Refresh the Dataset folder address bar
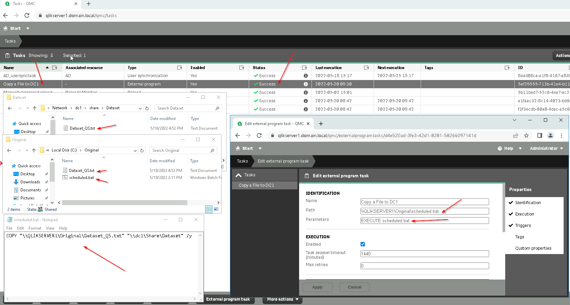The height and width of the screenshot is (305, 570). coord(147,108)
